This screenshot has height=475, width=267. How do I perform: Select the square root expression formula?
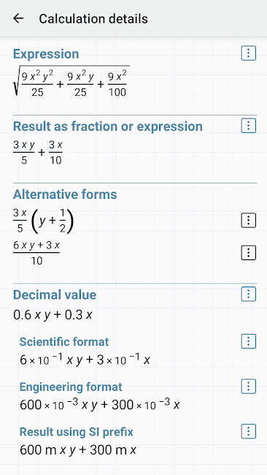71,81
